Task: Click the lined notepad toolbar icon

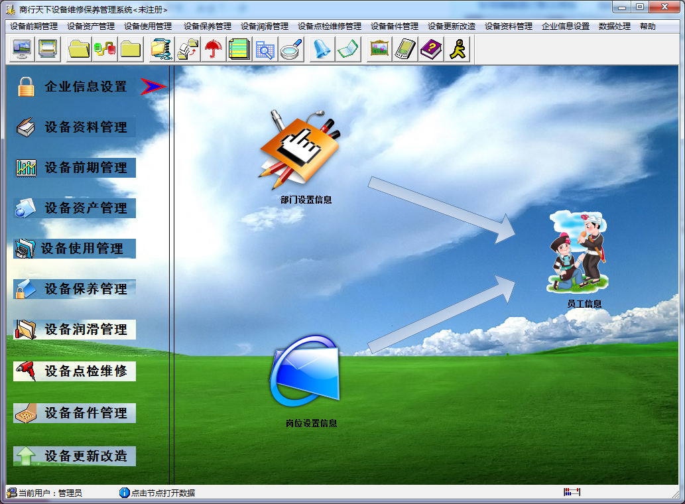Action: click(239, 49)
